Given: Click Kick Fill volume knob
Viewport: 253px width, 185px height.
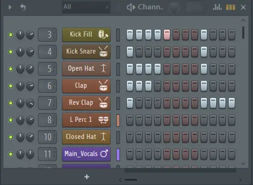Looking at the screenshot, I should pyautogui.click(x=30, y=35).
